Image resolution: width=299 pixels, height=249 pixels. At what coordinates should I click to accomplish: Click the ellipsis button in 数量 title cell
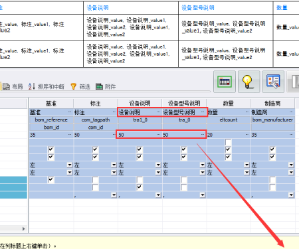247,112
